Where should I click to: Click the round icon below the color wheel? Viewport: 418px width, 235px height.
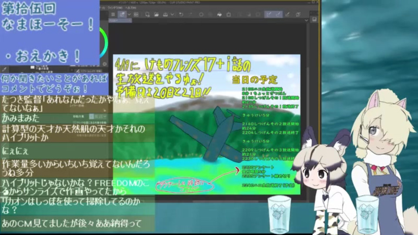coord(104,64)
